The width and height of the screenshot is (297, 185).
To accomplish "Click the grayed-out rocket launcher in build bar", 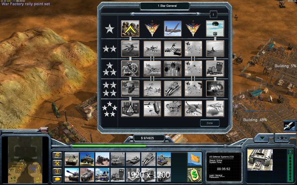I will point(118,175).
